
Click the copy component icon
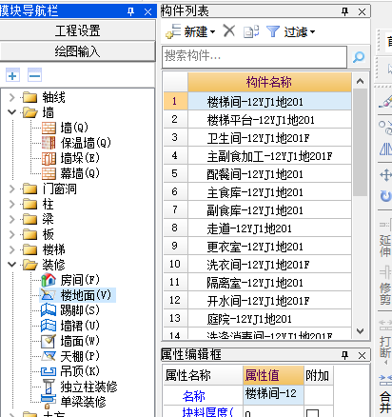click(251, 31)
